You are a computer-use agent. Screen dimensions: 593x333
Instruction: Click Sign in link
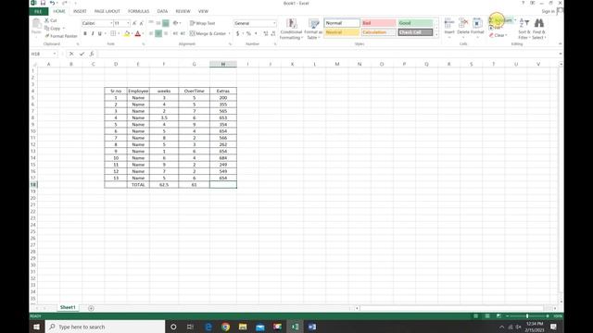pos(548,11)
